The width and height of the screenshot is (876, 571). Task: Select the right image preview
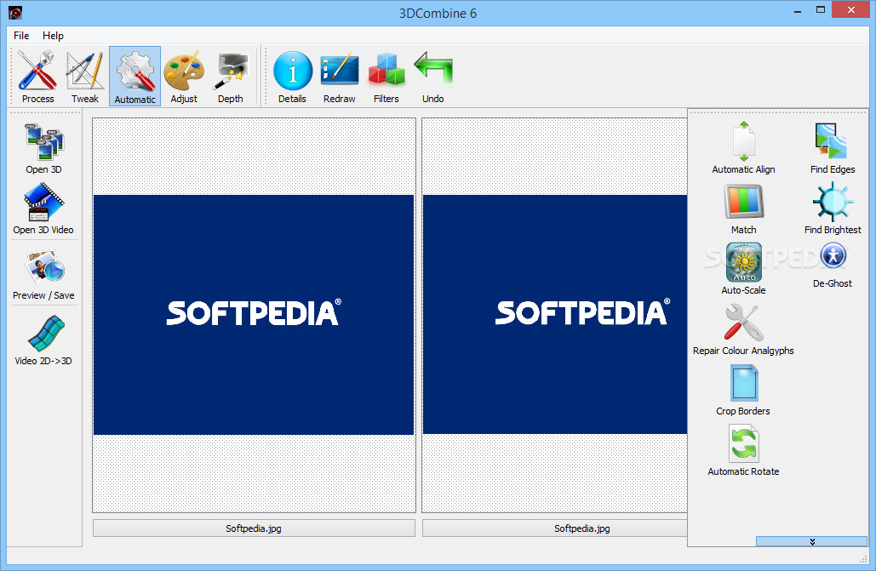555,315
